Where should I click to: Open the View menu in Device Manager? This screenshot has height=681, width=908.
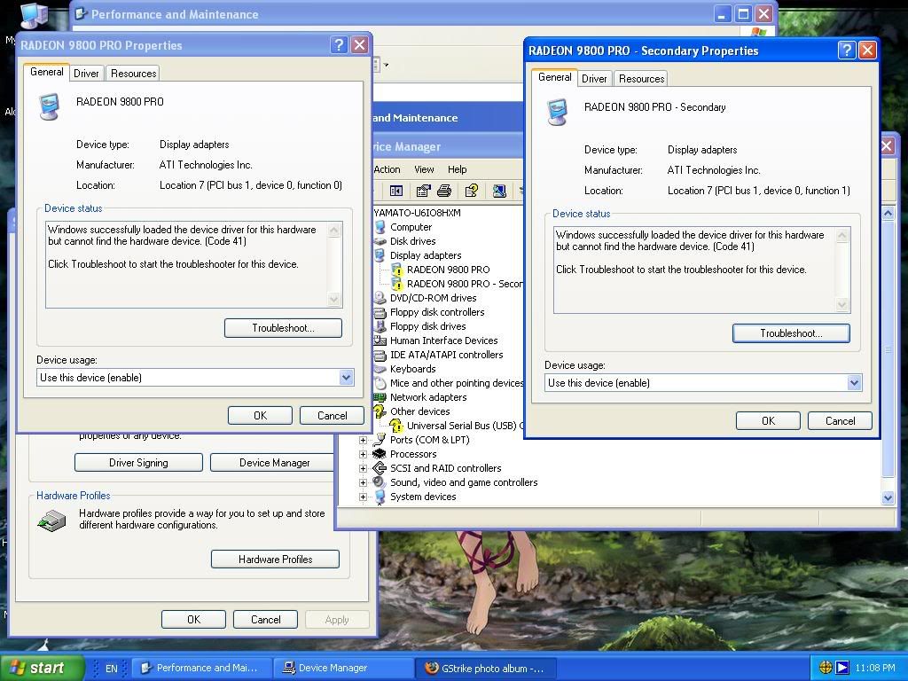point(424,169)
